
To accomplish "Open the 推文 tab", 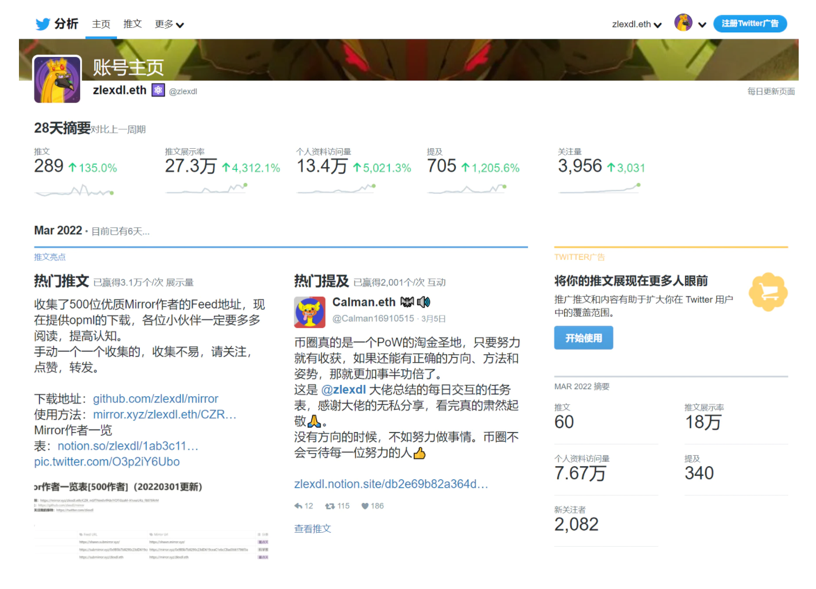I will (x=133, y=24).
